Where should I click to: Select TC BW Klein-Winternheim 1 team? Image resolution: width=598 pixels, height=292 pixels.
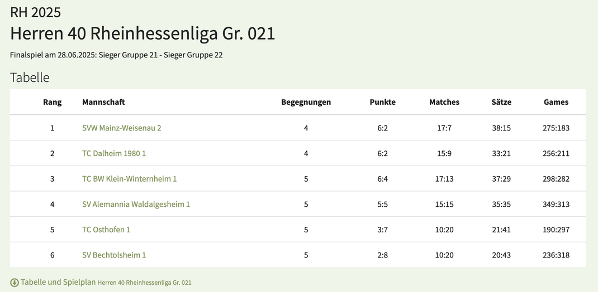(x=130, y=179)
